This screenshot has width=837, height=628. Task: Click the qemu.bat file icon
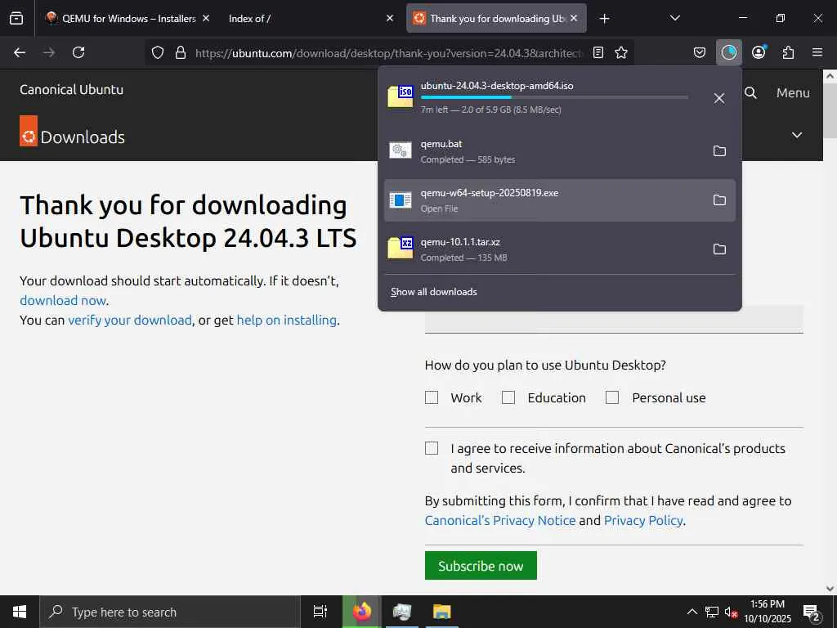pos(401,150)
